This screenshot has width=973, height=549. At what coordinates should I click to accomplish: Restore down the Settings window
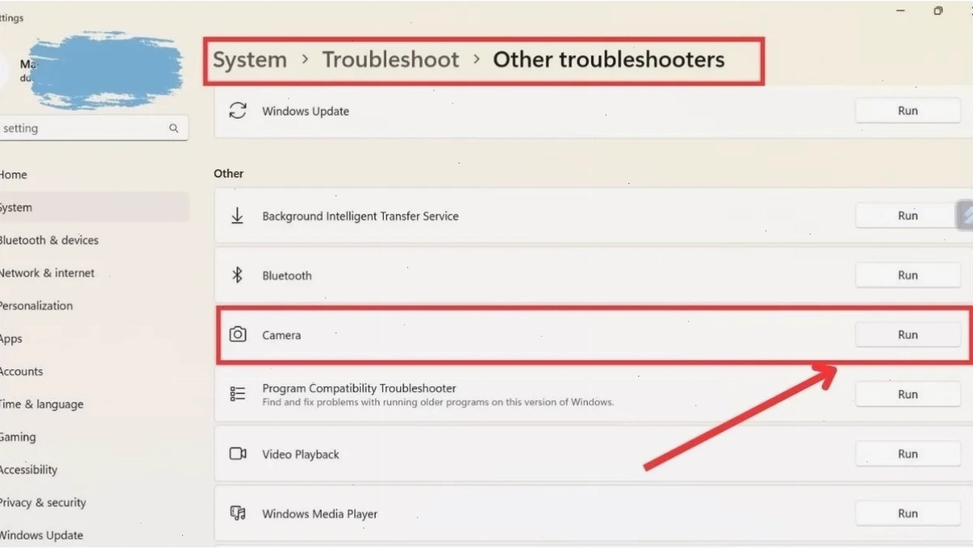pos(938,11)
